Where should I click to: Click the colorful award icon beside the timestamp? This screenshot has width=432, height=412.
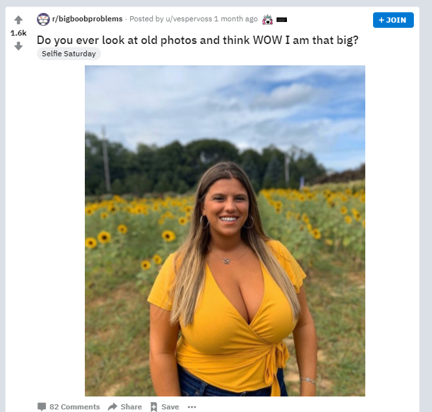pos(267,19)
